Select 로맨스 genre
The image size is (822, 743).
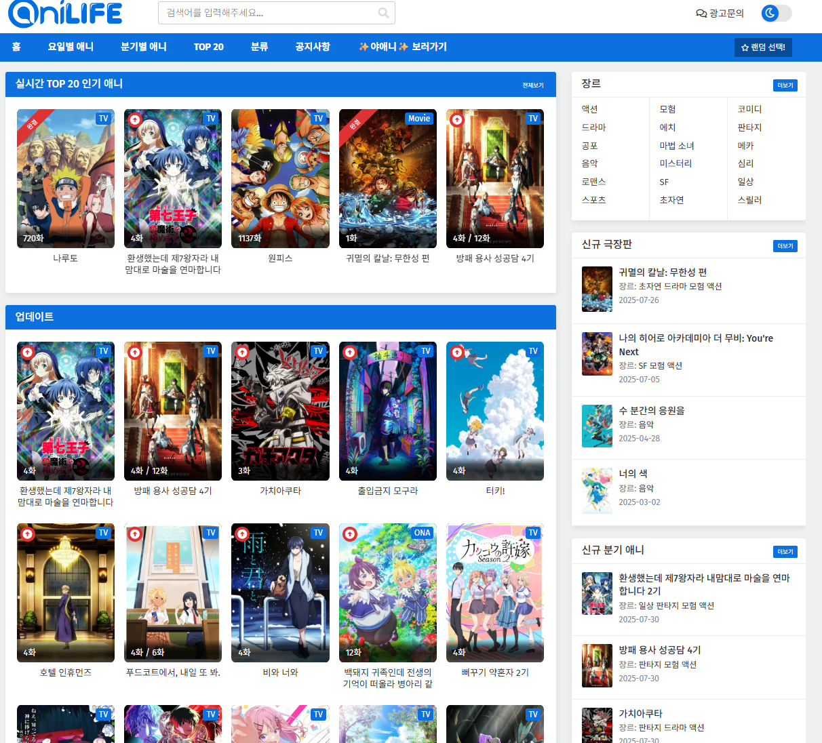593,182
